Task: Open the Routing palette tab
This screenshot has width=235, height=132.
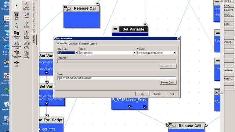Action: coord(34,17)
